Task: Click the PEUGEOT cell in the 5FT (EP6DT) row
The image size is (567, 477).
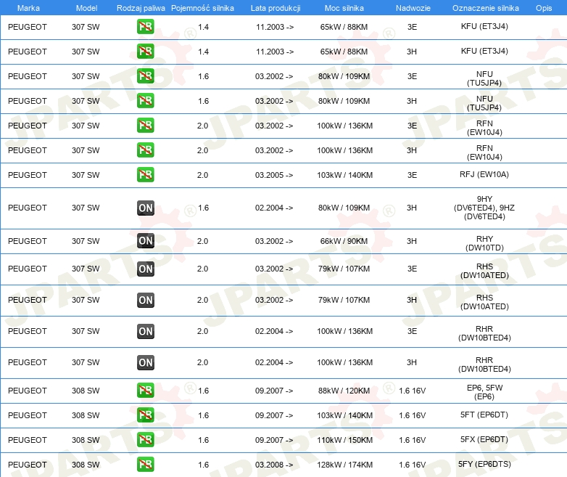Action: (28, 415)
